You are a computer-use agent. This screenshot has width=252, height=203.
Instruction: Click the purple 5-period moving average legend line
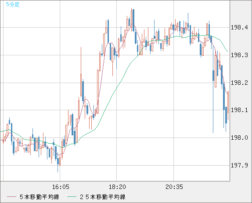coord(11,197)
